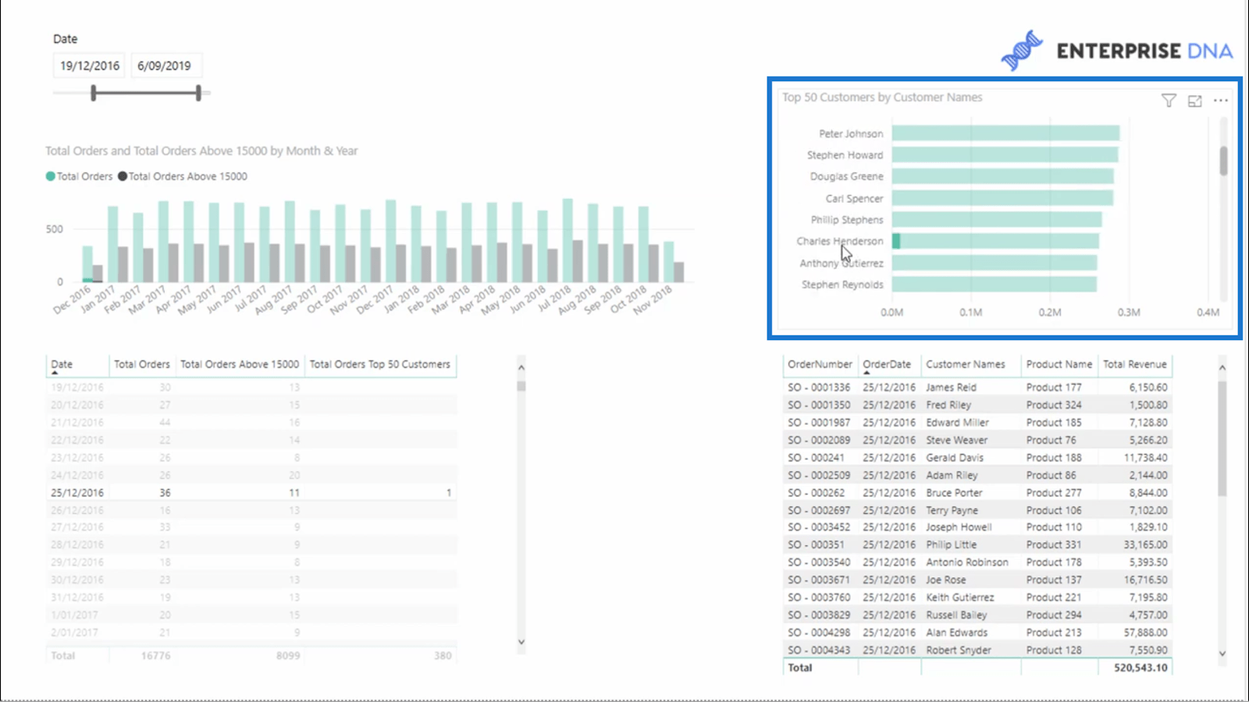Click the end date field 6/09/2019
Viewport: 1249px width, 702px height.
[x=165, y=66]
